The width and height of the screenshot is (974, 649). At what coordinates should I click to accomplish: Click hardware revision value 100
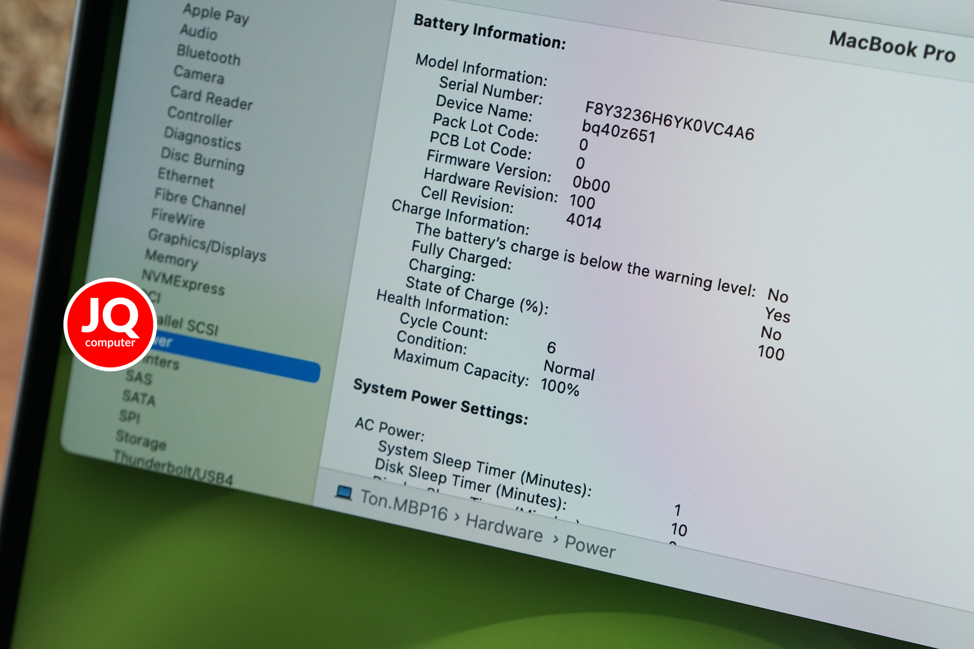[x=582, y=201]
